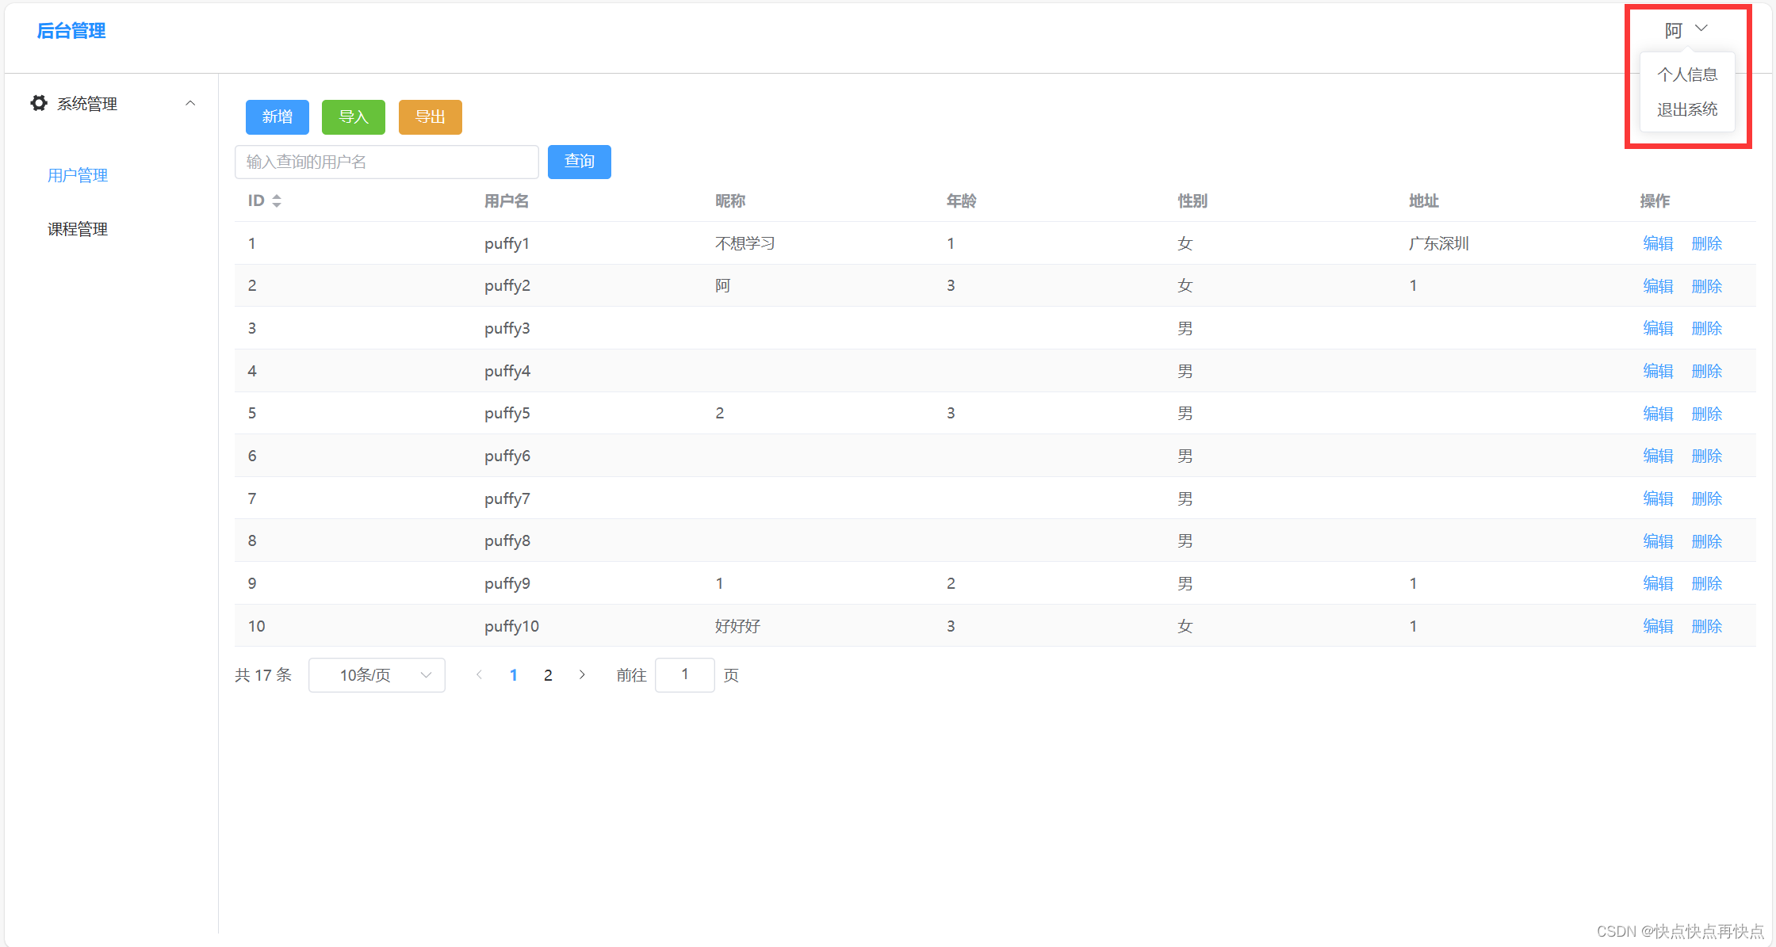The image size is (1776, 947).
Task: Select the 不想学习 nickname cell
Action: pos(745,243)
